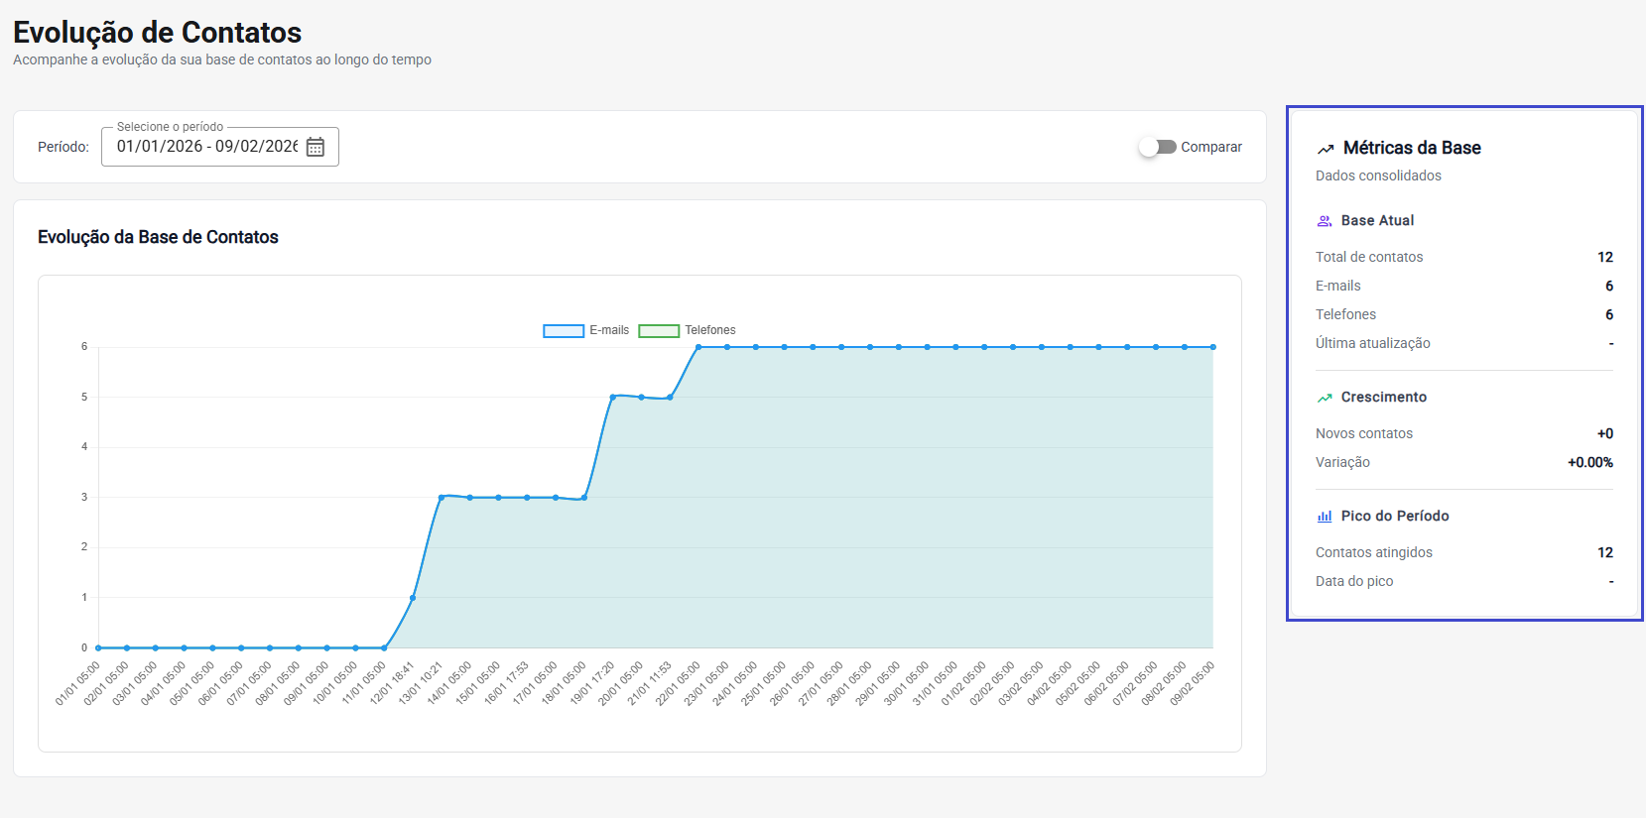Open the calendar icon in period field
Screen dimensions: 1646x818
click(316, 147)
